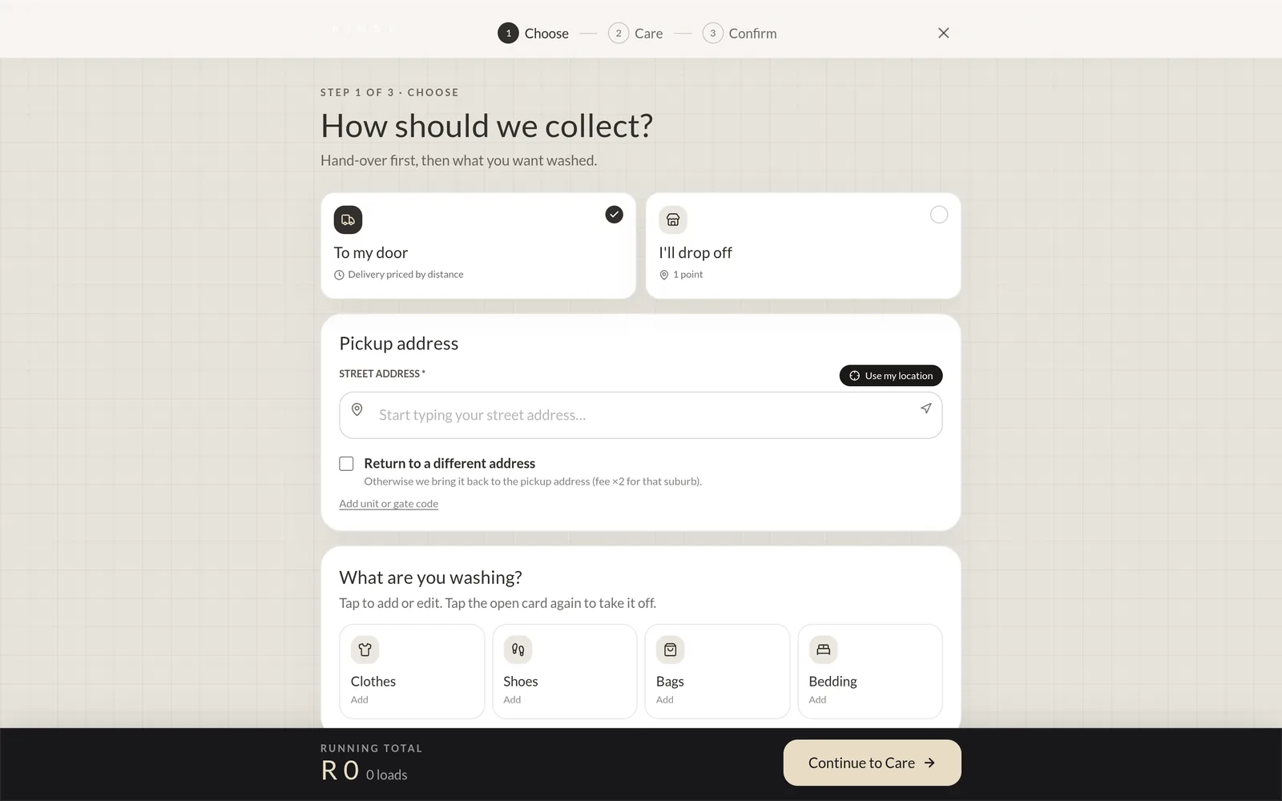This screenshot has width=1282, height=801.
Task: Enable Return to a different address
Action: pos(346,464)
